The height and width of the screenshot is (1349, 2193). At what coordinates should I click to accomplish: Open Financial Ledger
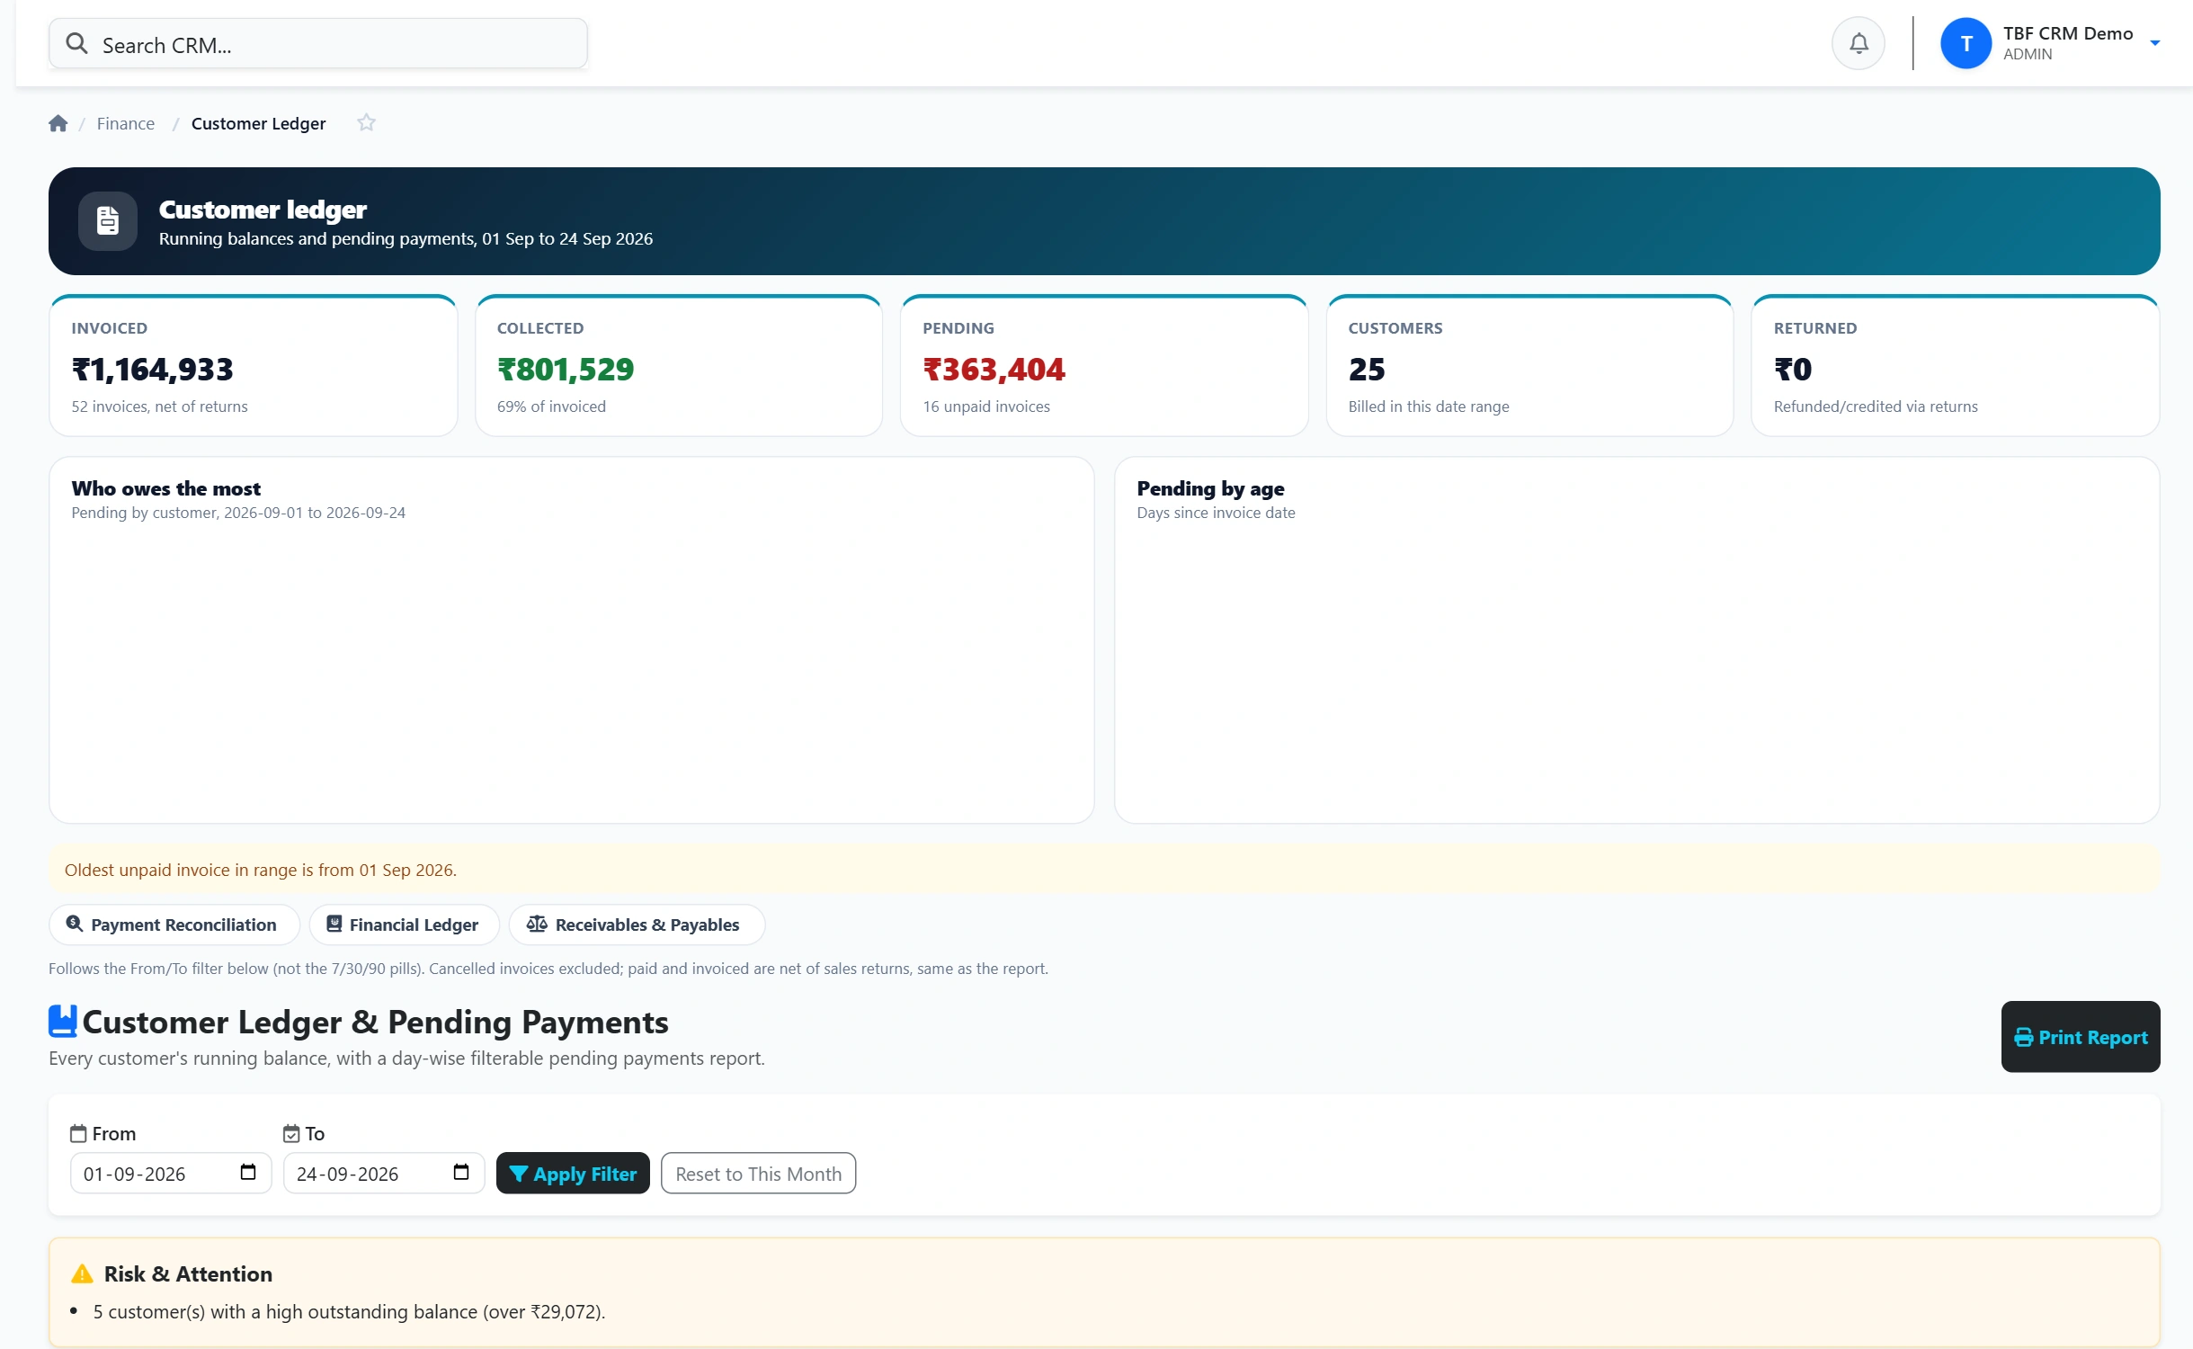click(x=404, y=925)
